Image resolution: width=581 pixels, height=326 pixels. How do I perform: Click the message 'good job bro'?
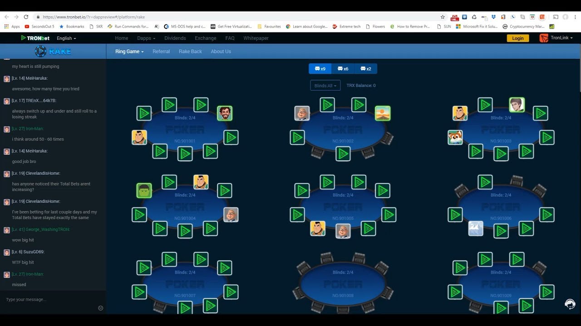(24, 161)
